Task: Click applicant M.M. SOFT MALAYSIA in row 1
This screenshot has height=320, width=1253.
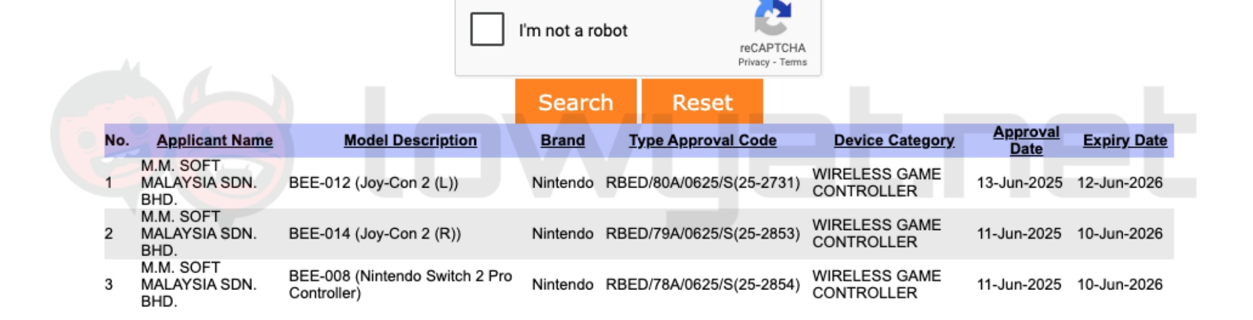Action: pos(199,182)
